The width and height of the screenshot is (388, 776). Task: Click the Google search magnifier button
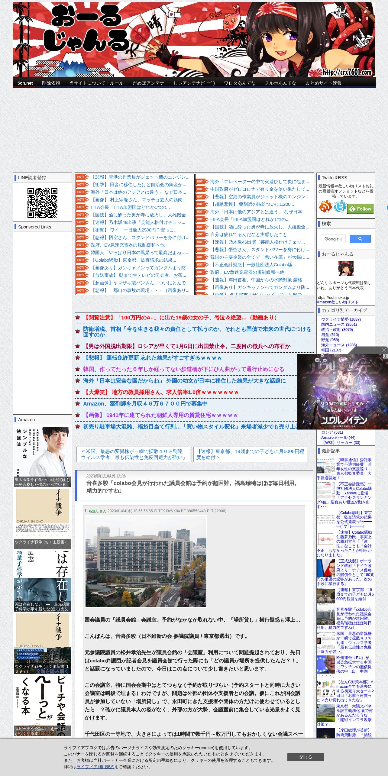tap(360, 239)
